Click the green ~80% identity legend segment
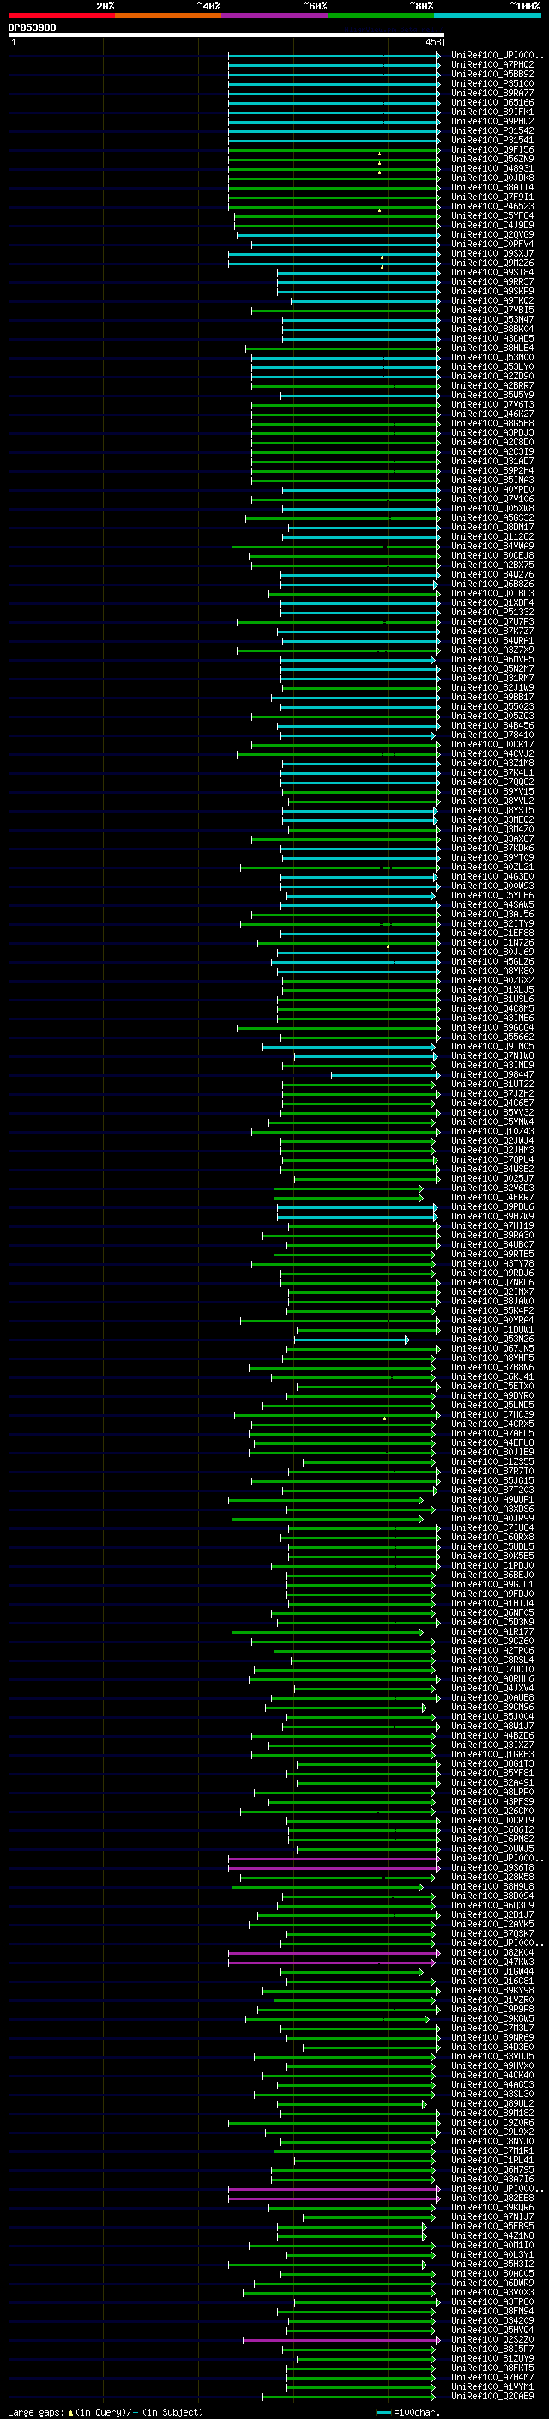Screen dimensions: 549x2419 tap(381, 15)
